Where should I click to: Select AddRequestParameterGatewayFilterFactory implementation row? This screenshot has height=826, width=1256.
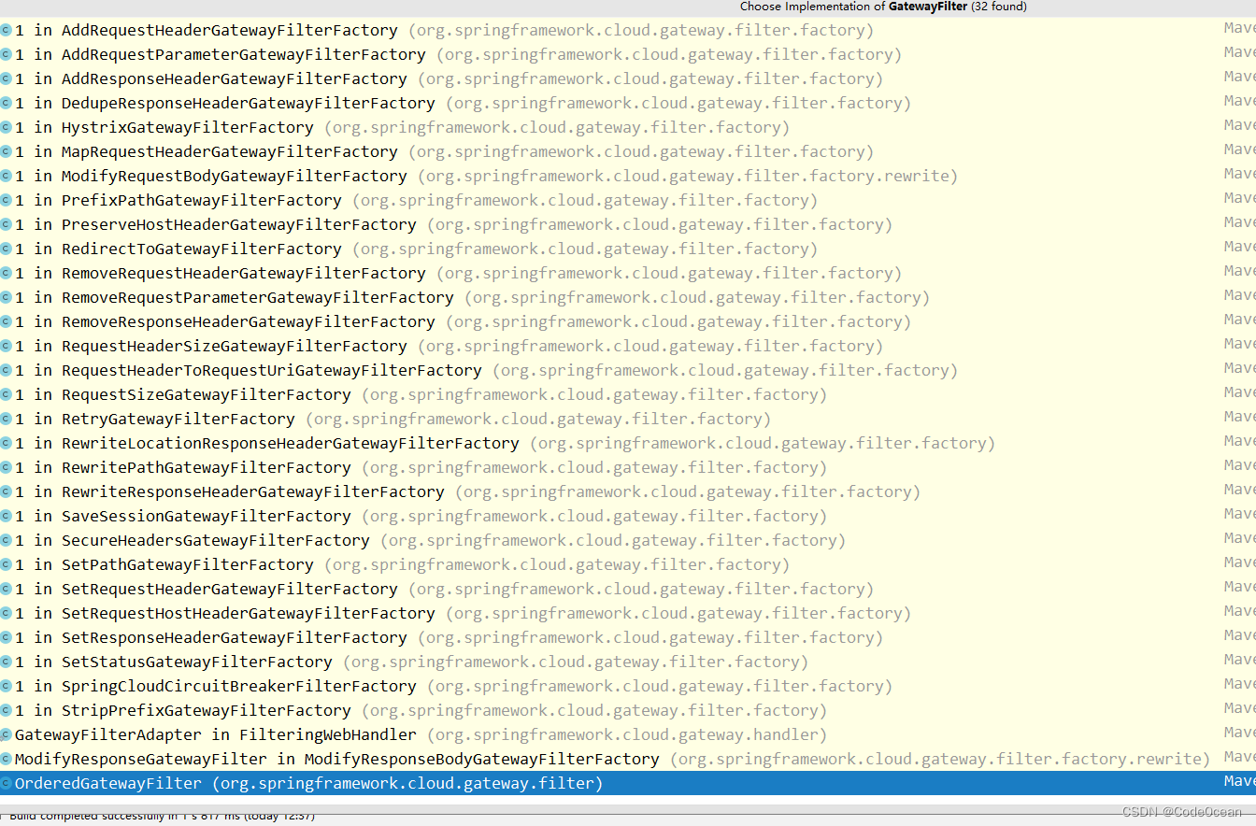click(x=628, y=54)
